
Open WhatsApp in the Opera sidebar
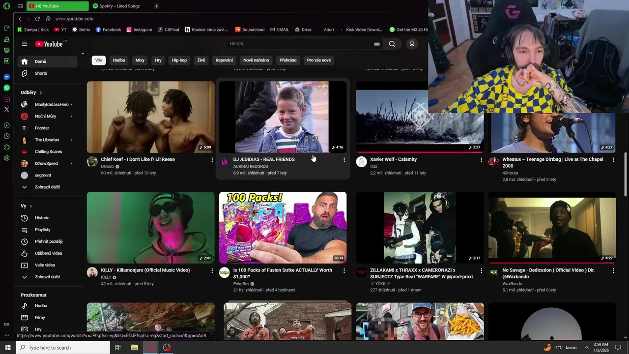[6, 88]
